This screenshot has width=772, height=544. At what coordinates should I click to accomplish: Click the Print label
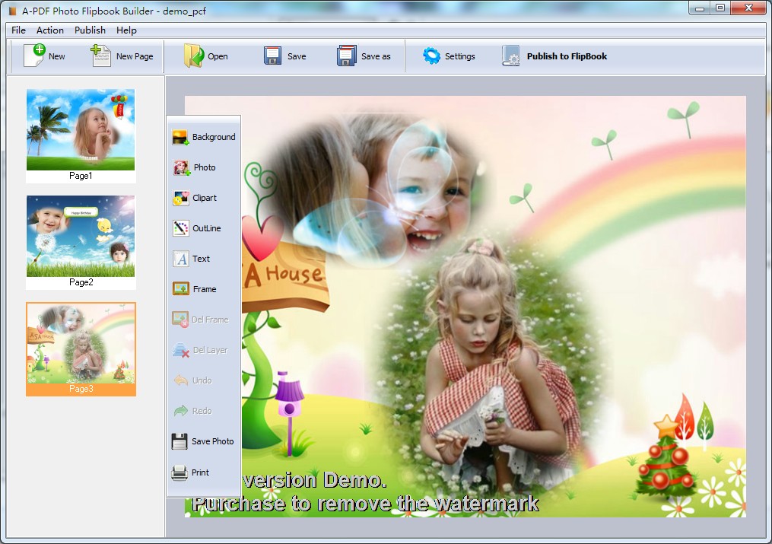(x=200, y=472)
